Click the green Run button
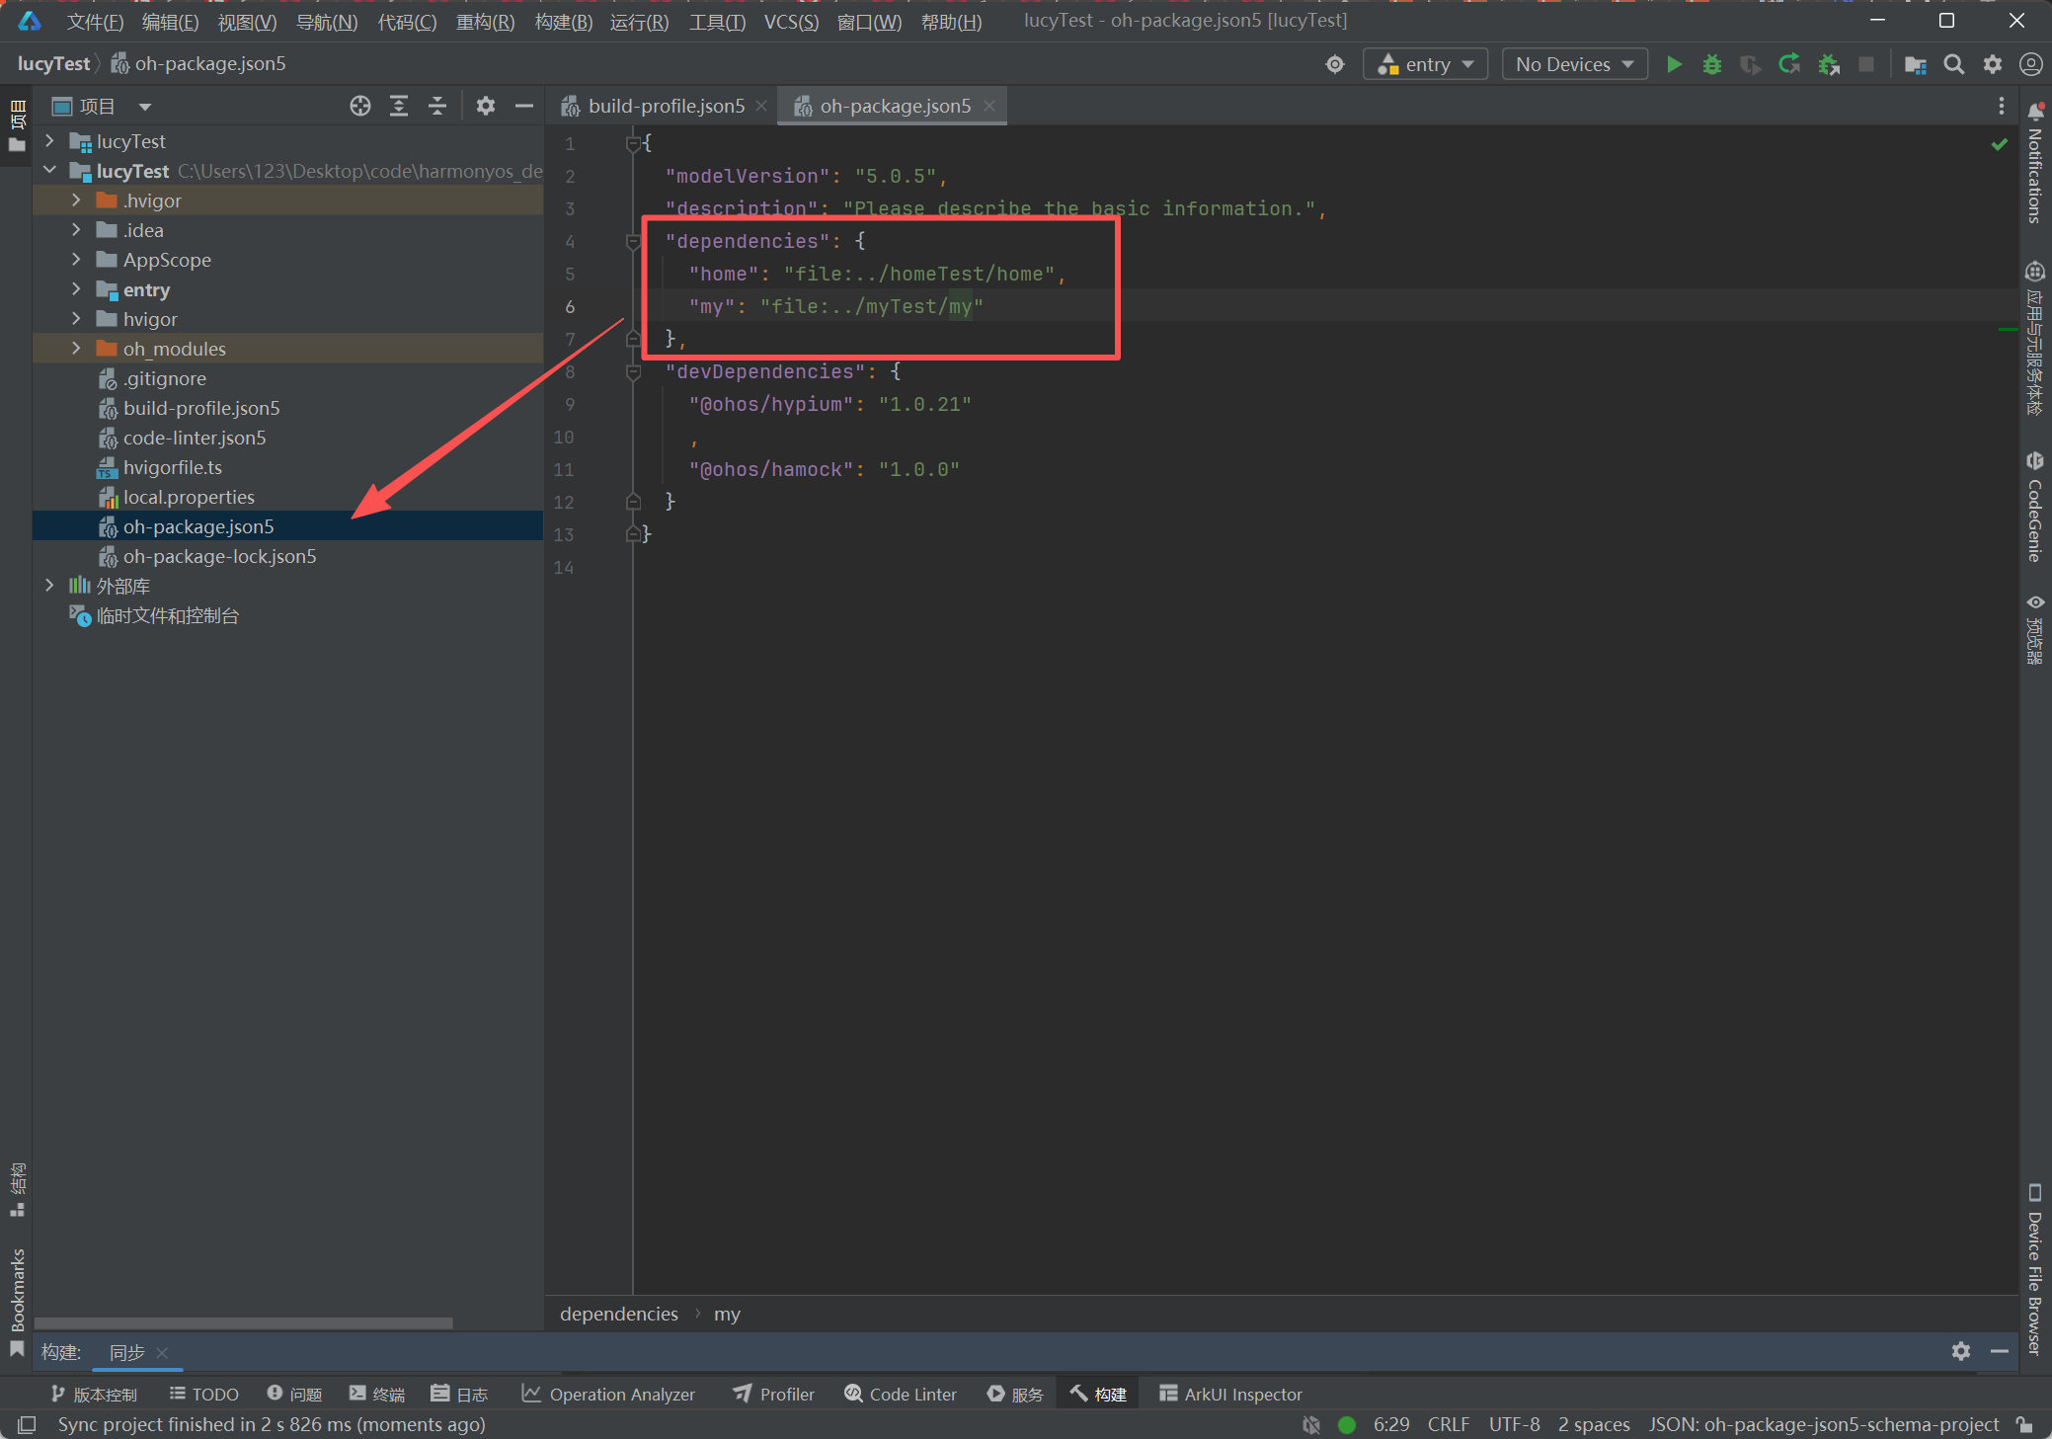This screenshot has height=1439, width=2052. coord(1674,64)
